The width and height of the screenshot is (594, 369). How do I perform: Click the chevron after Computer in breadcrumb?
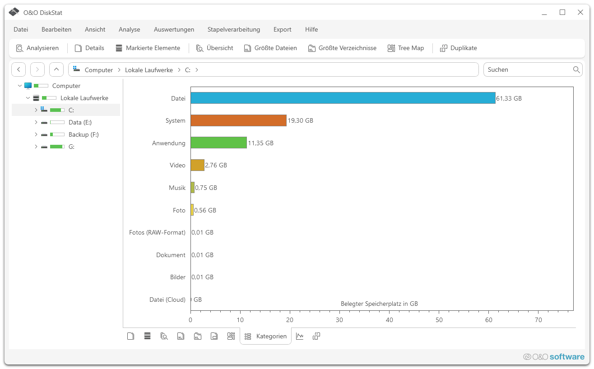119,70
